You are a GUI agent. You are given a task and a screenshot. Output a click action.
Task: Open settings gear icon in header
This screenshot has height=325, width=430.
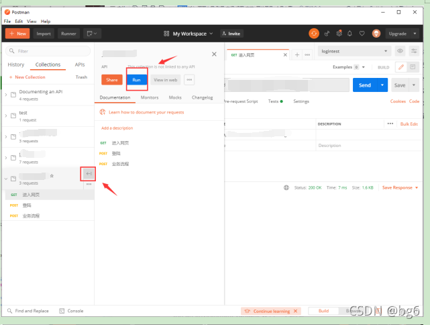(339, 34)
